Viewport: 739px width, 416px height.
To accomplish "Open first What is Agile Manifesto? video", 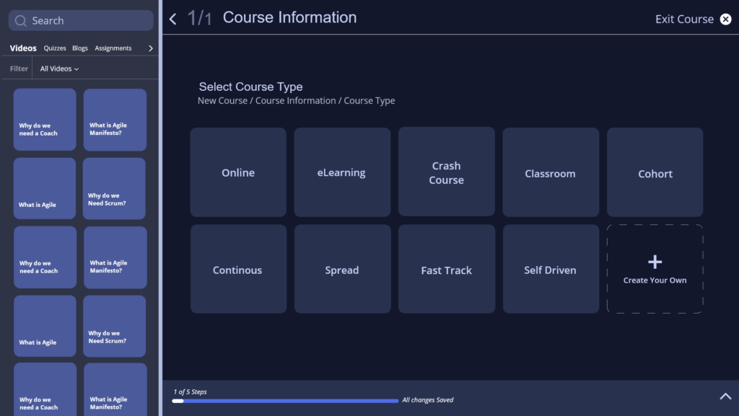I will tap(115, 120).
